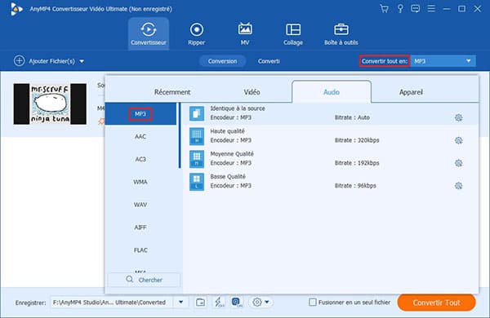Open the Ripper module
The height and width of the screenshot is (318, 490).
click(197, 33)
